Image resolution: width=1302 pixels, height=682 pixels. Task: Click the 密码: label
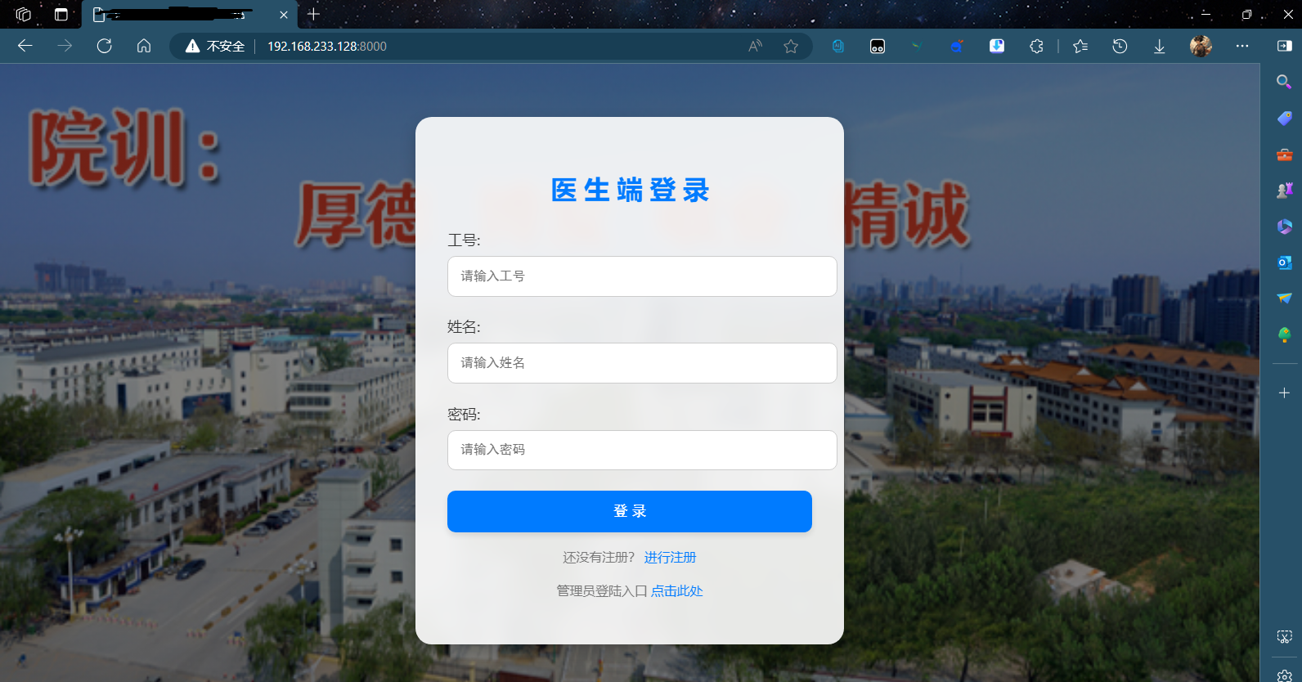pyautogui.click(x=464, y=415)
